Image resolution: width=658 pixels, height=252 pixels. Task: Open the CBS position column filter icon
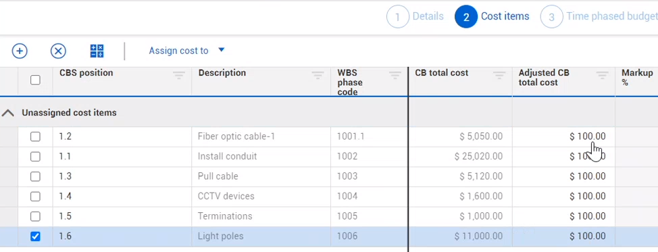point(179,75)
